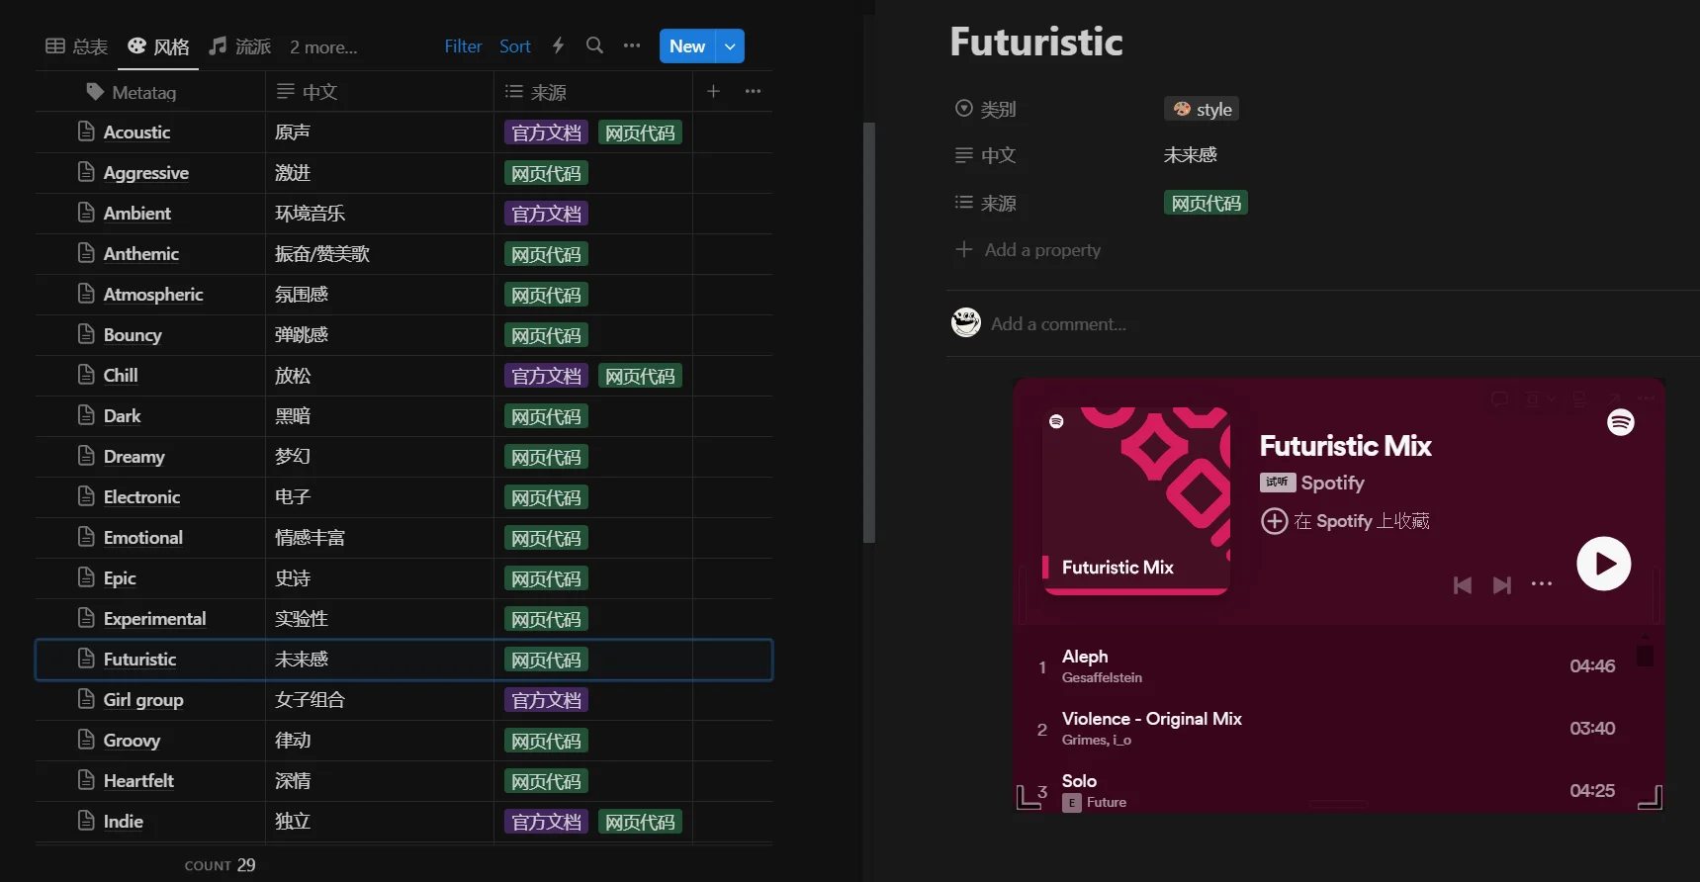Click 网页代码 tag in Chill row

(x=640, y=376)
